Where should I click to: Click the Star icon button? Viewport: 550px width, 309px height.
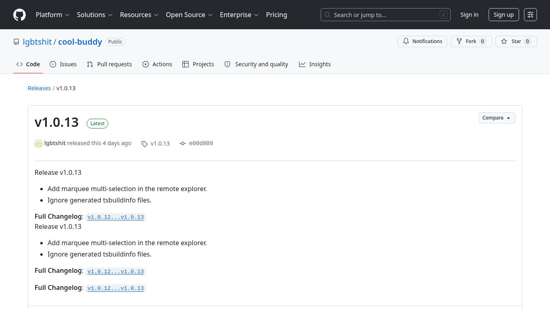click(516, 41)
